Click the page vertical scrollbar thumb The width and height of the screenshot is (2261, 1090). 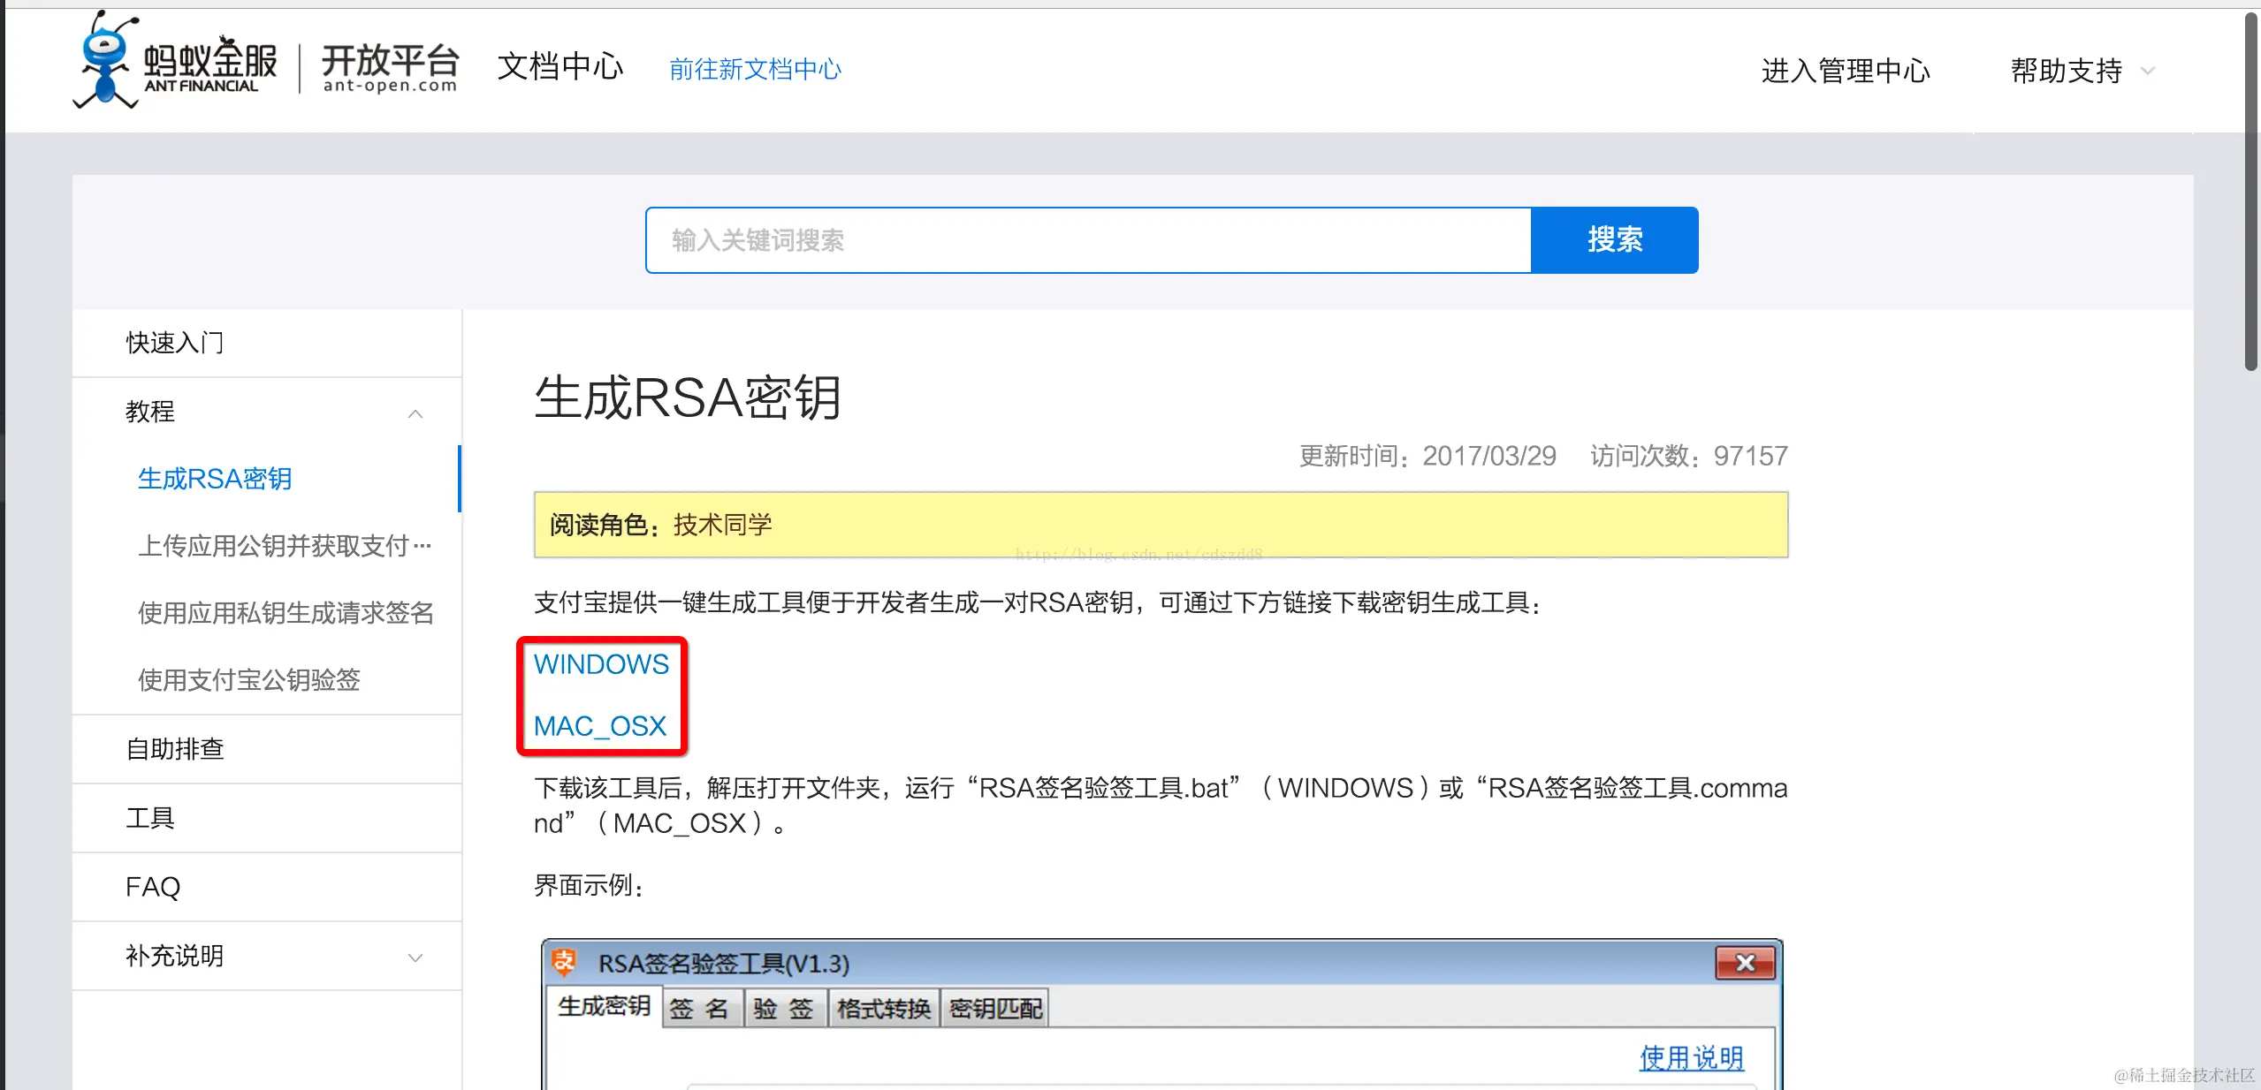2250,190
